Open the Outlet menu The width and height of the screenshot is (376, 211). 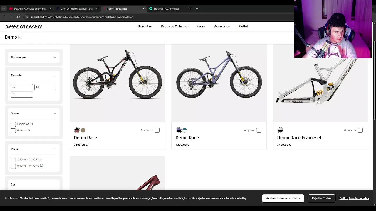pos(244,26)
